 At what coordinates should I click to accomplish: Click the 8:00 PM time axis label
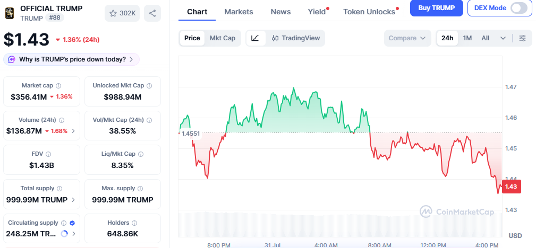(219, 245)
